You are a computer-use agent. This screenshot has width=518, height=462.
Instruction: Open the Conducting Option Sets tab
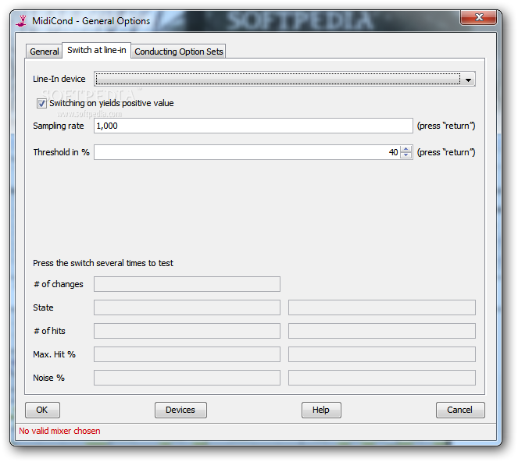(x=179, y=52)
